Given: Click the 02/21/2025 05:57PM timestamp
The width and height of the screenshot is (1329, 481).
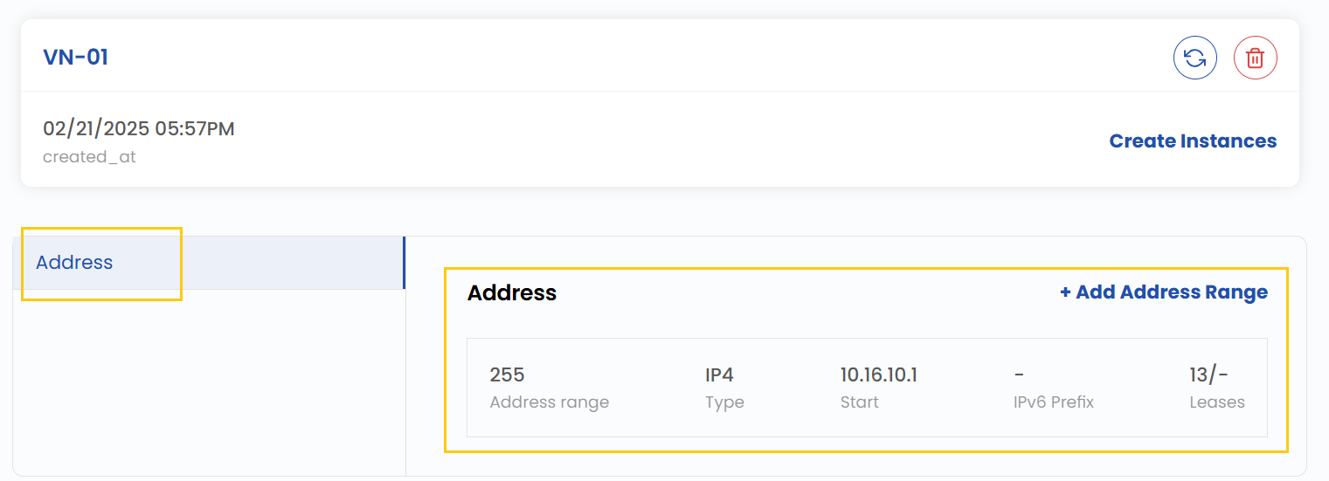Looking at the screenshot, I should (139, 129).
